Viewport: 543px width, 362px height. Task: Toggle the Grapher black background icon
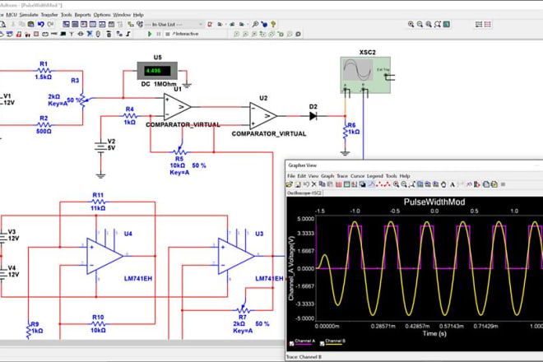362,184
